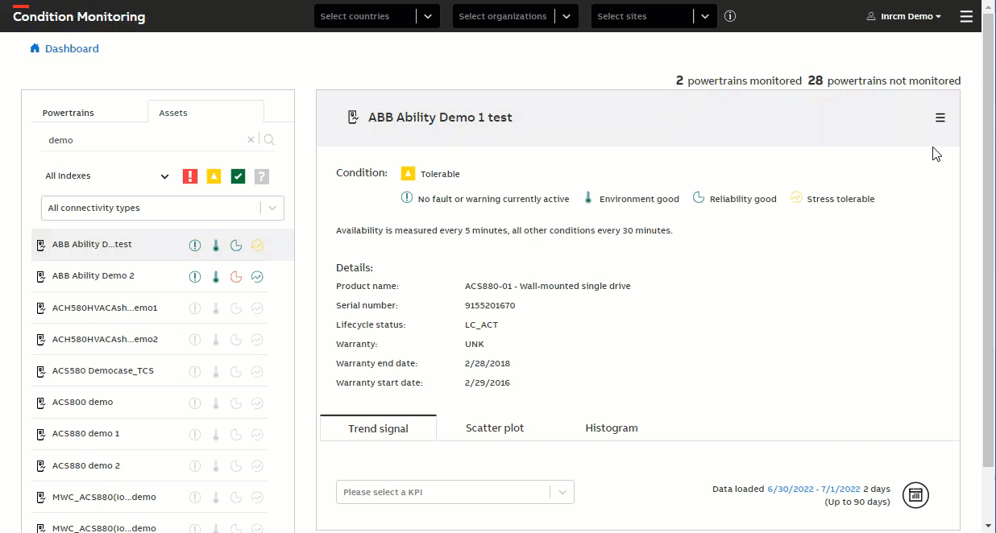996x533 pixels.
Task: Click availability icon of ABB Ability D...test row
Action: (x=195, y=246)
